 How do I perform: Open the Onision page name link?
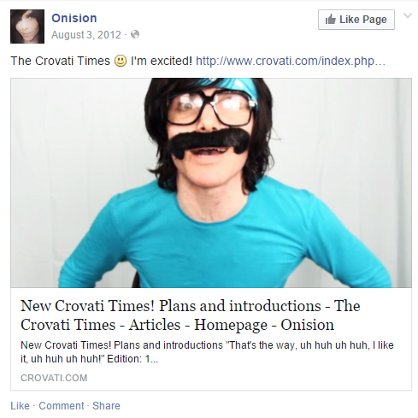point(74,18)
